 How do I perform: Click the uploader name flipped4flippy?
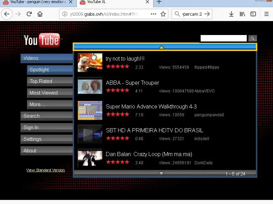click(207, 67)
